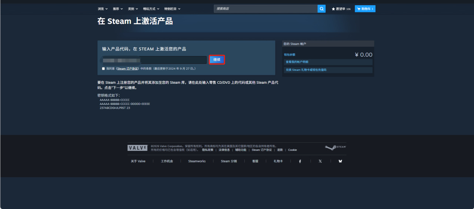Open Steam's Bluesky butterfly icon

coord(340,161)
